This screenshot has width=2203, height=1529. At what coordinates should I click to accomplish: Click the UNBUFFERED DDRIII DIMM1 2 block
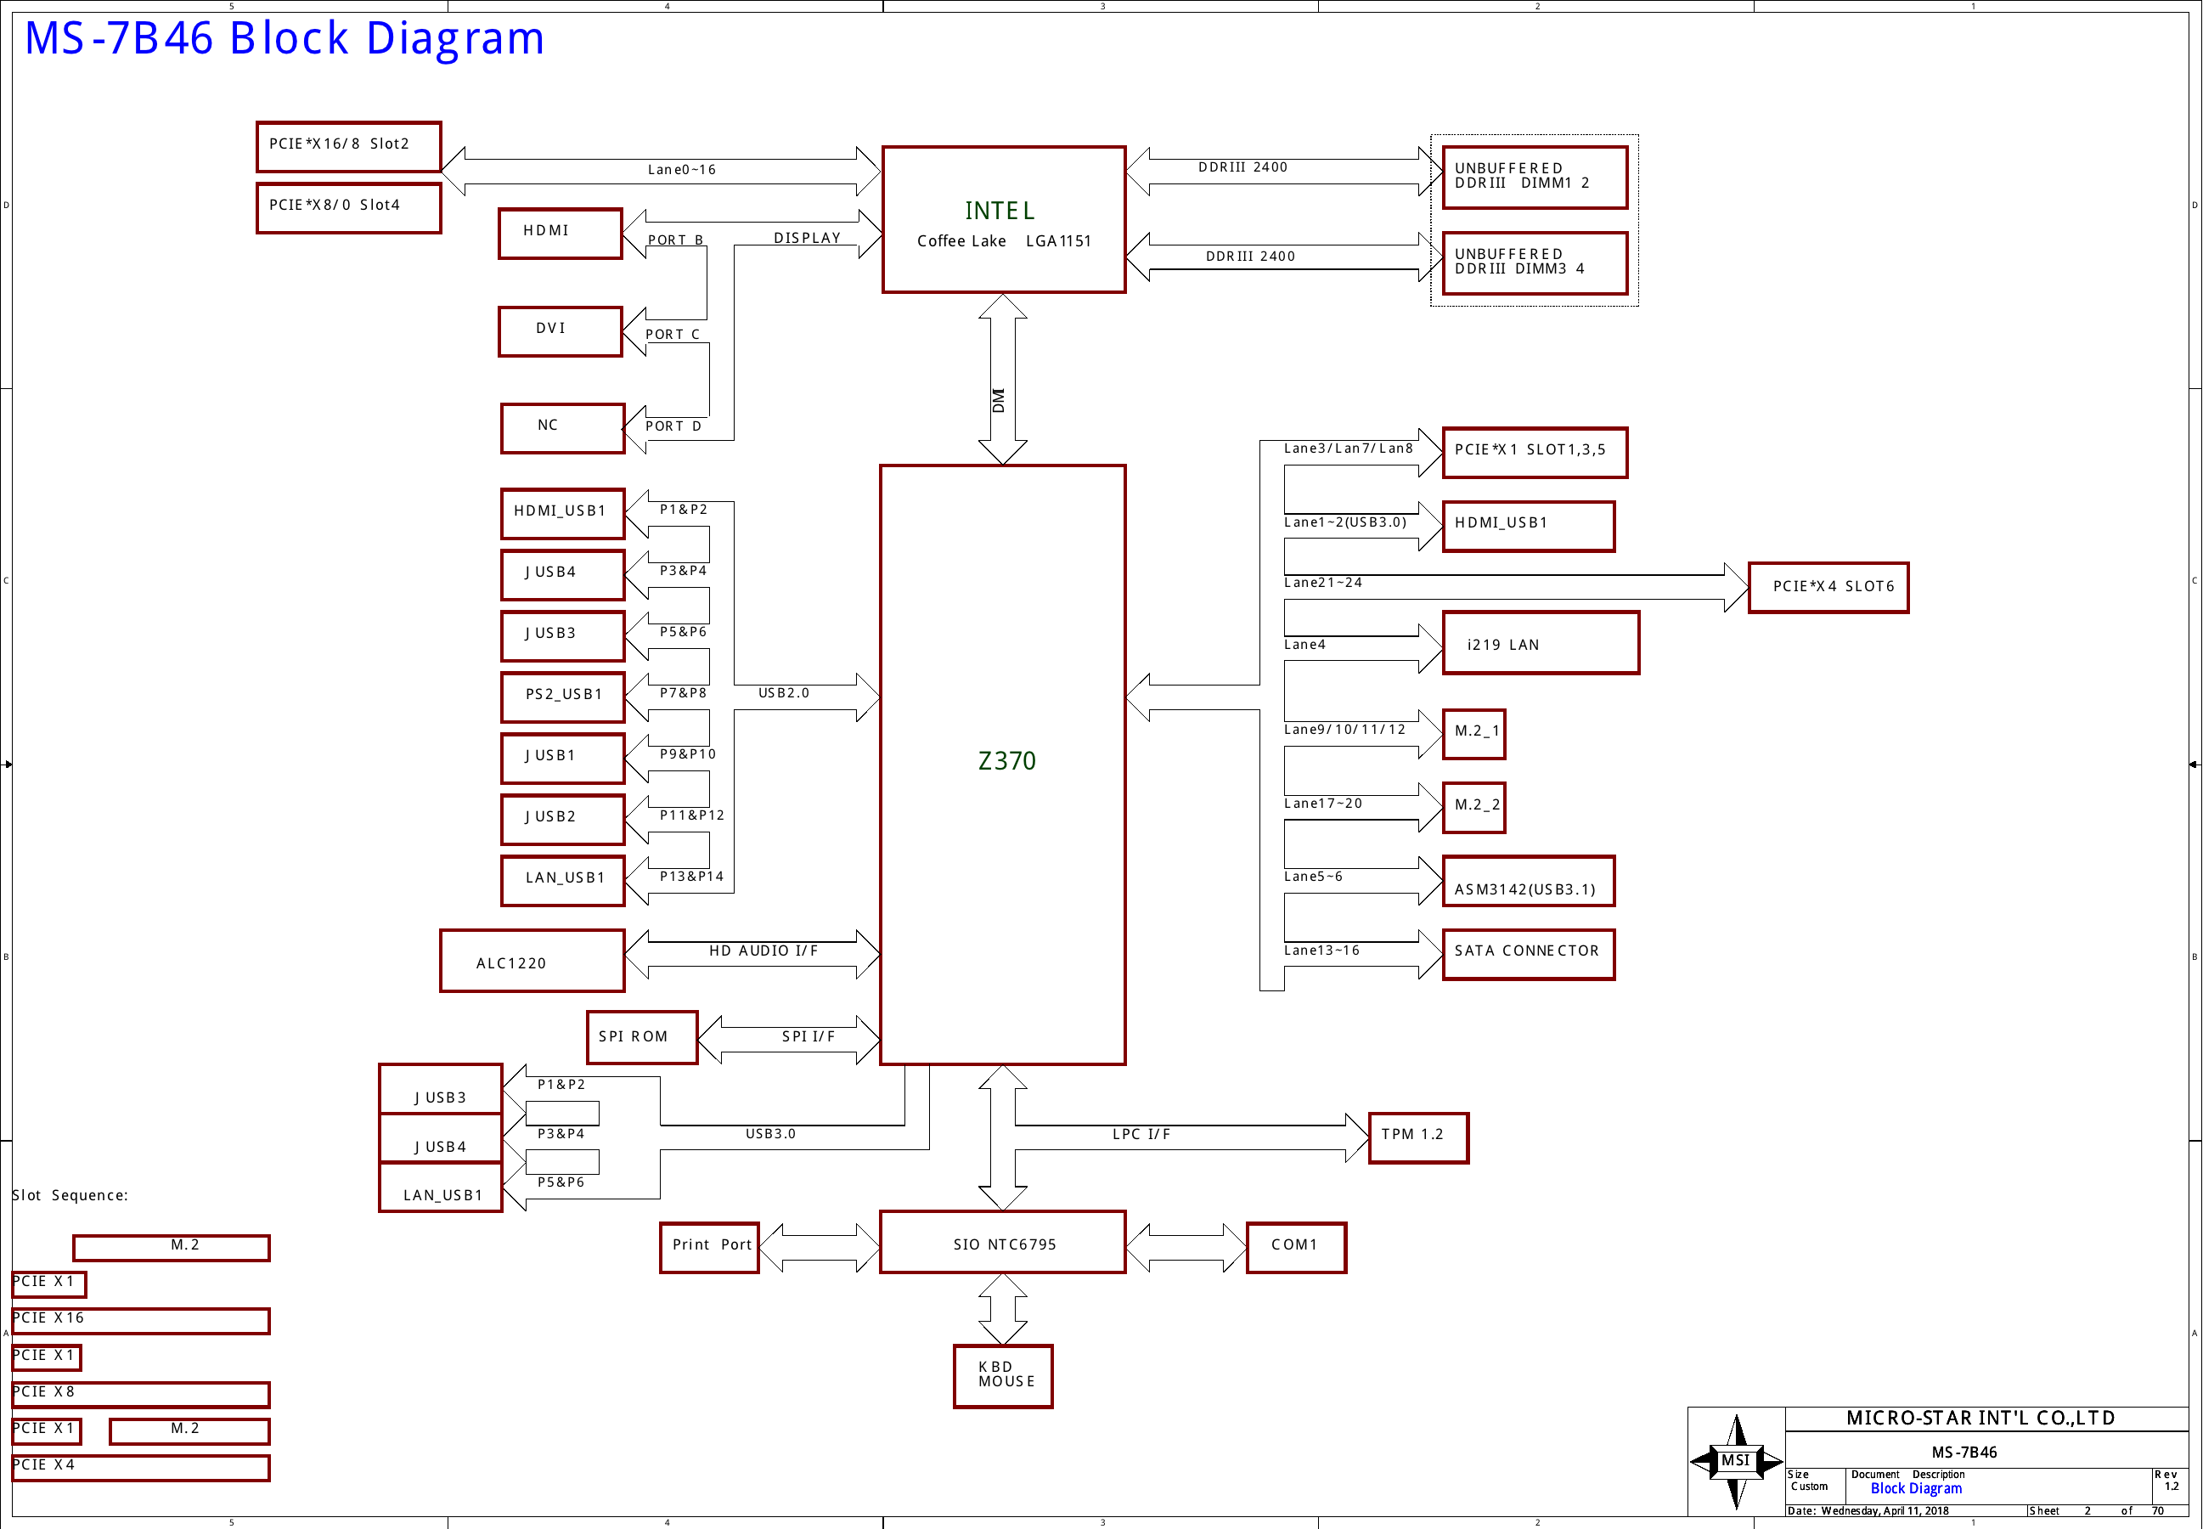(1534, 178)
